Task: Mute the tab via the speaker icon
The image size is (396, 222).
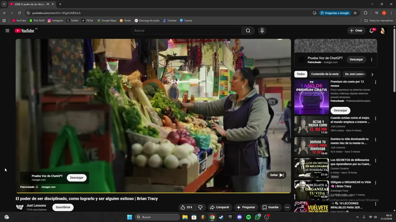Action: 48,4
